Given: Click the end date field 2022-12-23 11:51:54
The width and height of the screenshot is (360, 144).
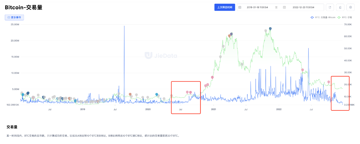Looking at the screenshot, I should 303,7.
